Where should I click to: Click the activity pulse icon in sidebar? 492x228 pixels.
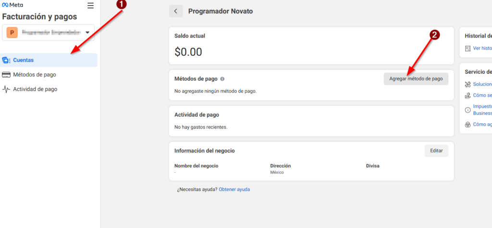click(x=6, y=89)
